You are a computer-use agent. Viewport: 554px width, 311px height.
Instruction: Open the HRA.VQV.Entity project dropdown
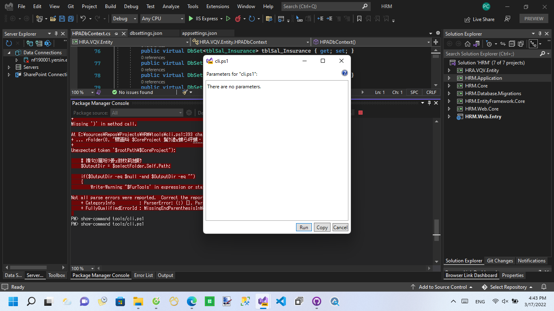131,42
